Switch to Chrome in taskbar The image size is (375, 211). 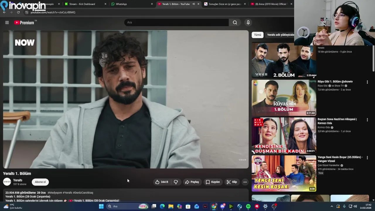pos(214,206)
